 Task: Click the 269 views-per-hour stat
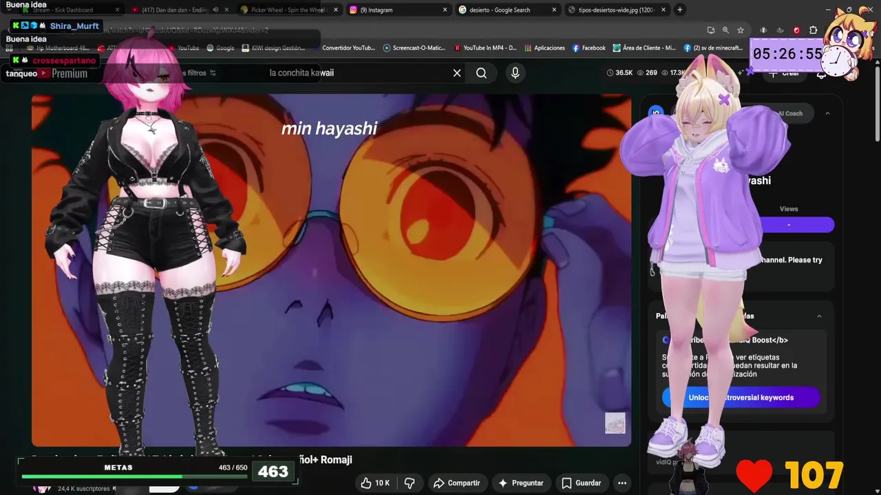tap(647, 73)
